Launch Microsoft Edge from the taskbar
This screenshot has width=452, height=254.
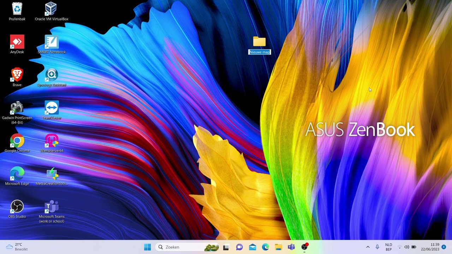pos(266,247)
